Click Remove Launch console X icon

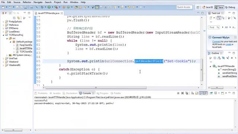183,93
